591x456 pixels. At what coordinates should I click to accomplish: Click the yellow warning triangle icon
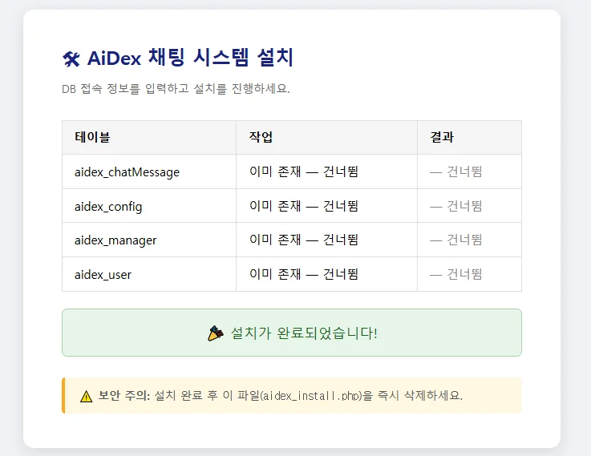coord(87,396)
